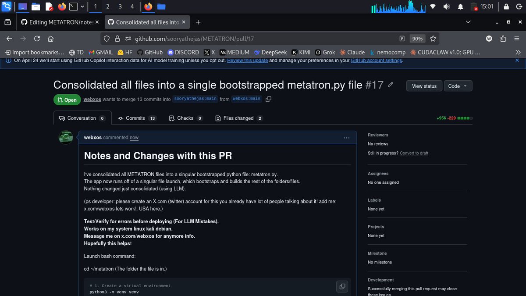Show more bookmarks with the chevron
The height and width of the screenshot is (296, 526).
tap(518, 52)
